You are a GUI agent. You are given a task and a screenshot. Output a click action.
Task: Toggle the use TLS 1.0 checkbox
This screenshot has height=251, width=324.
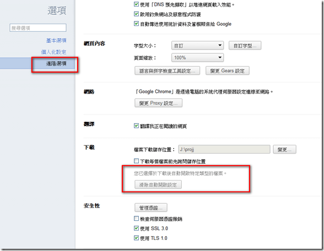(136, 238)
